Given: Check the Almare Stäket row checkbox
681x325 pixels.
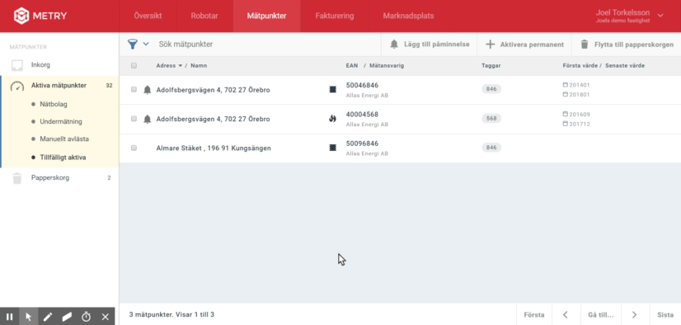Looking at the screenshot, I should [134, 148].
